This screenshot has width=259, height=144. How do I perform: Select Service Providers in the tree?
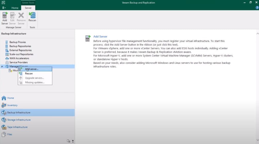19,62
